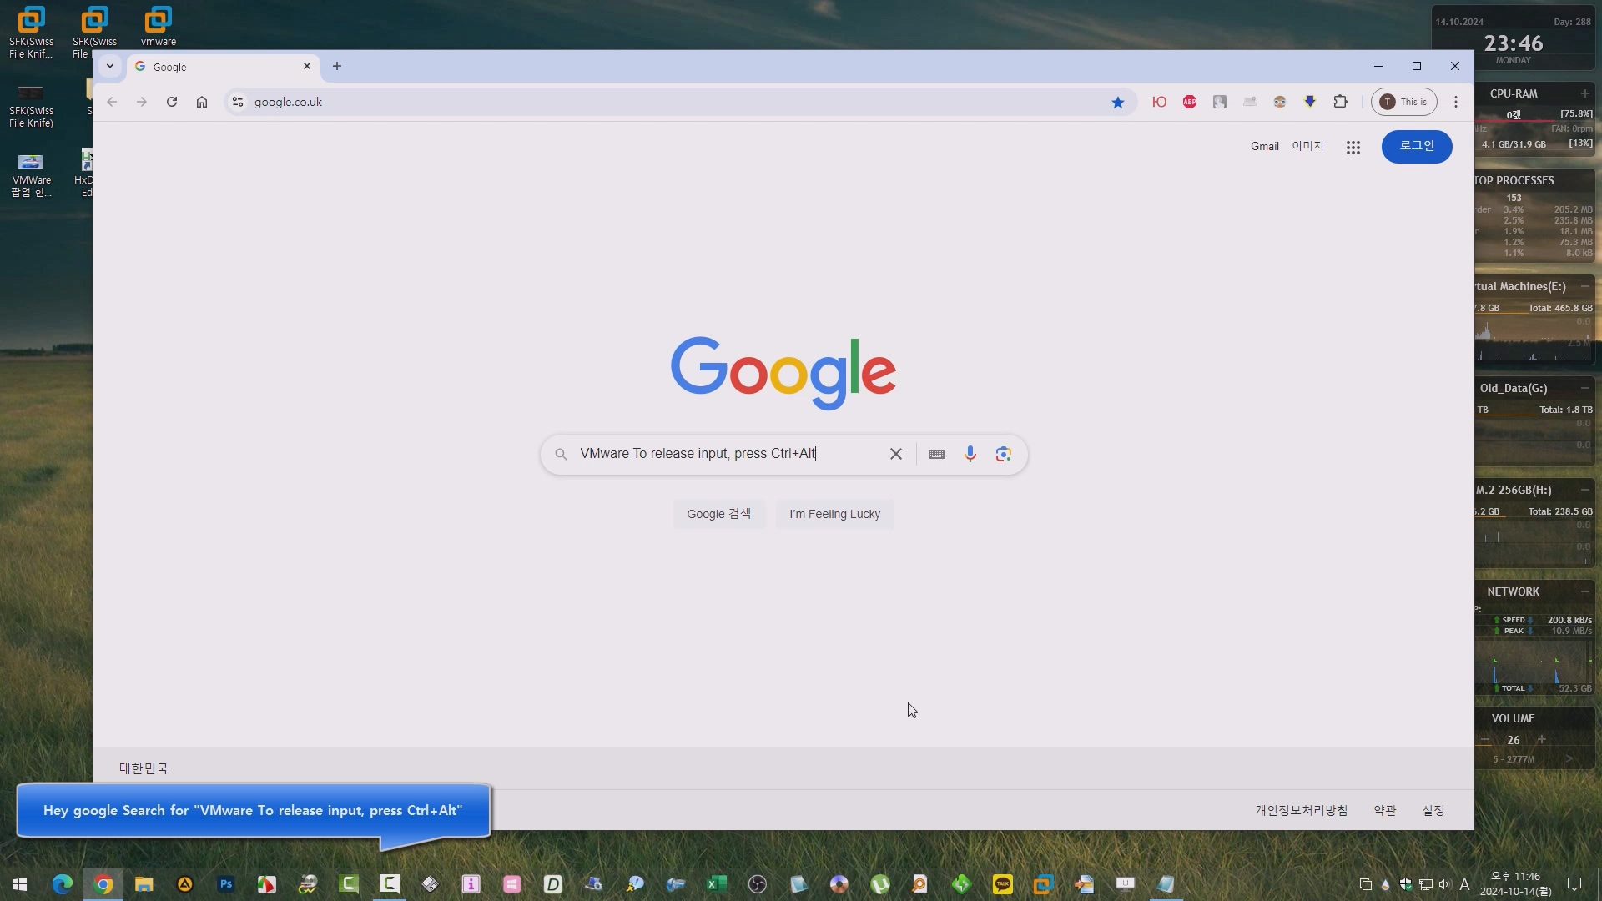Open the 설정 settings footer menu
Image resolution: width=1602 pixels, height=901 pixels.
(1433, 810)
